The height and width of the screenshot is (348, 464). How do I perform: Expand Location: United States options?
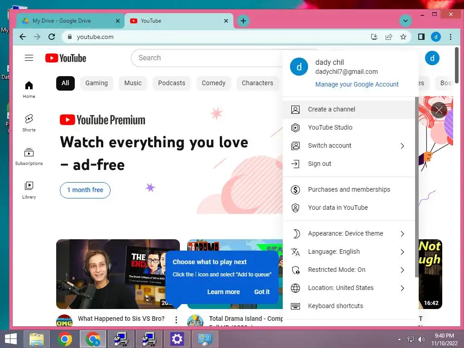[x=348, y=288]
